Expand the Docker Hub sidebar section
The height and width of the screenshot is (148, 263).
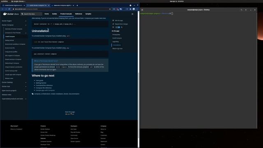(25, 86)
